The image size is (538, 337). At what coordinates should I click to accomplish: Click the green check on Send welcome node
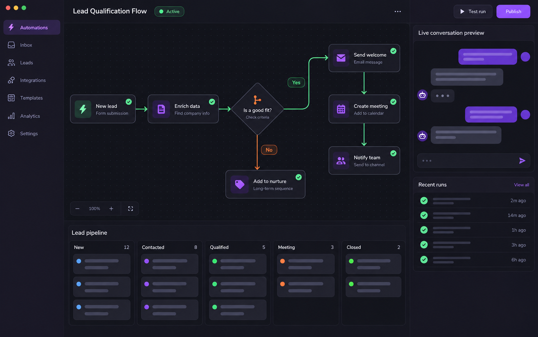coord(393,51)
